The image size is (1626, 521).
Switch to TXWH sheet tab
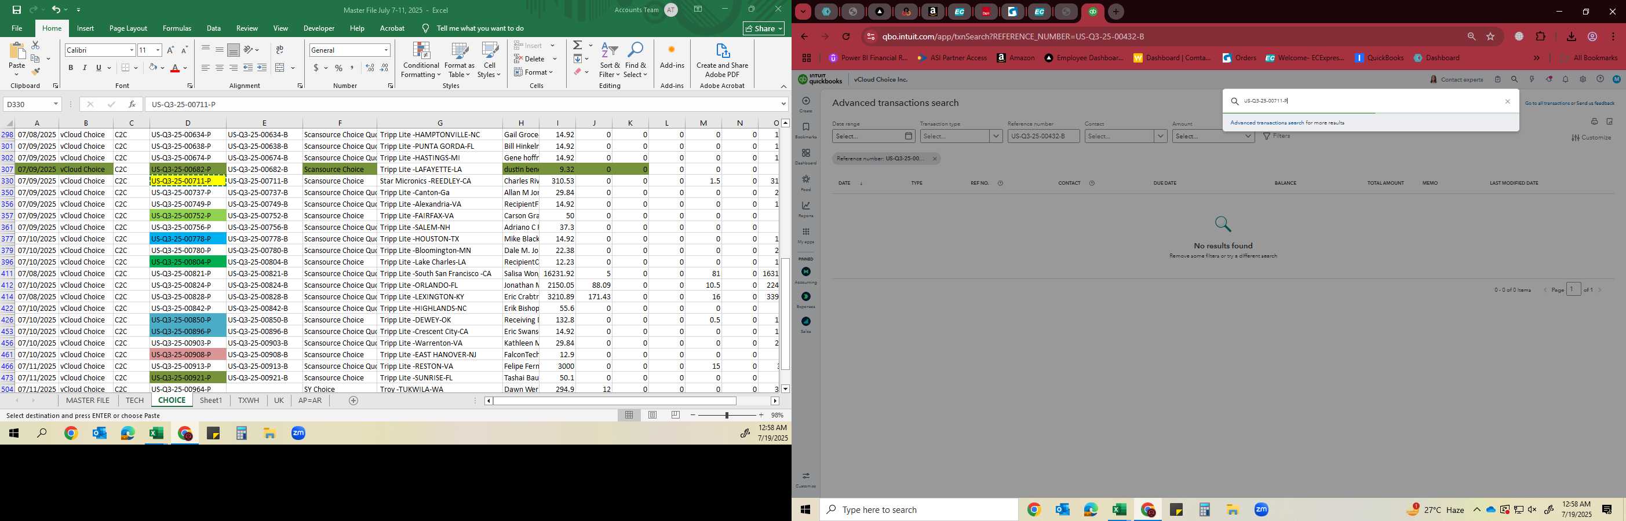pyautogui.click(x=248, y=401)
